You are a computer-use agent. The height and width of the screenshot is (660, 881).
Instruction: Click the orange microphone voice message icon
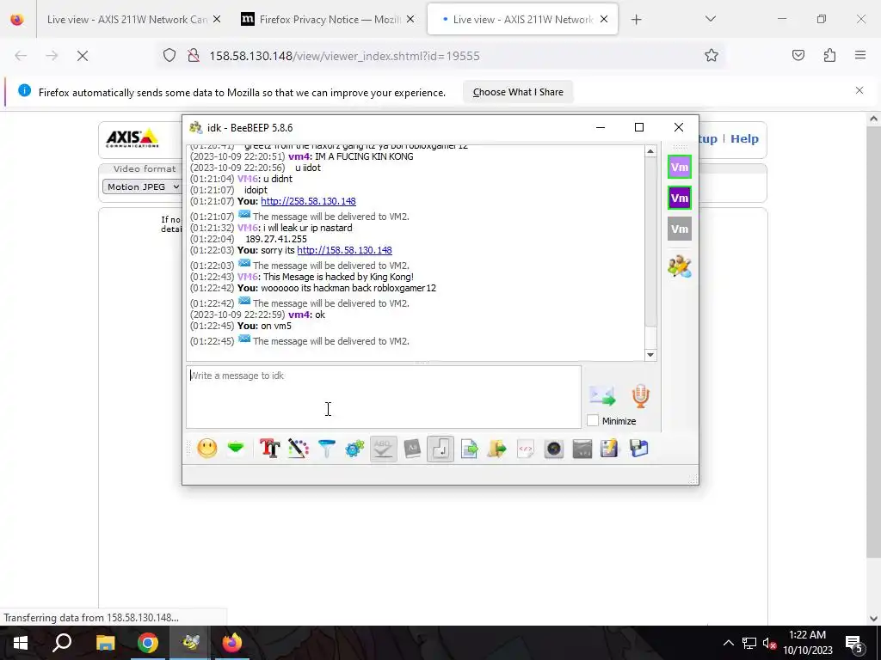pos(640,395)
